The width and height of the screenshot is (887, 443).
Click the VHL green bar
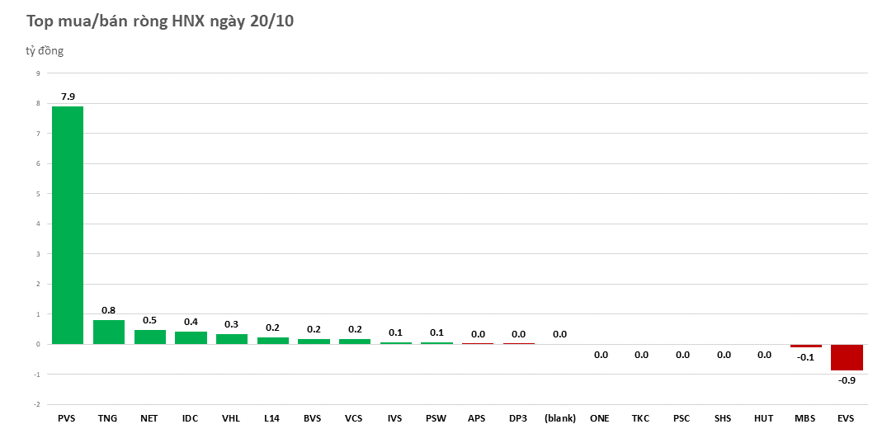coord(231,339)
